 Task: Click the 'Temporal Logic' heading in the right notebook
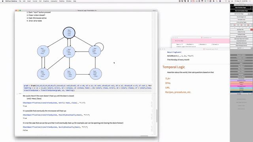point(174,67)
